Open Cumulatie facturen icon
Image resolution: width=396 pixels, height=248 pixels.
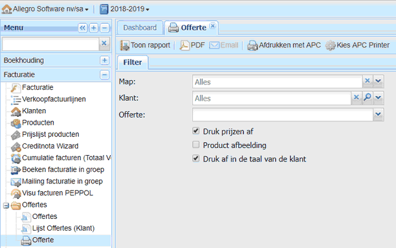click(x=16, y=158)
